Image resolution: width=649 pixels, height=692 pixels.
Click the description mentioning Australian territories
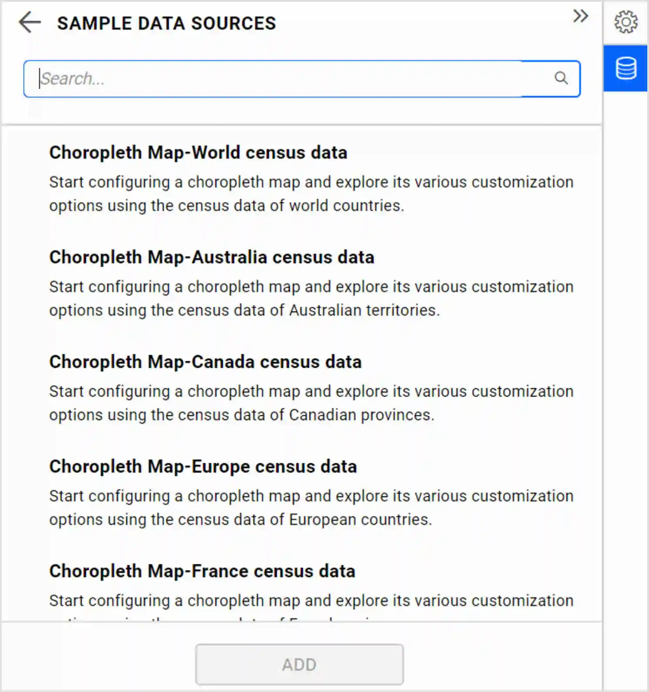pos(311,299)
